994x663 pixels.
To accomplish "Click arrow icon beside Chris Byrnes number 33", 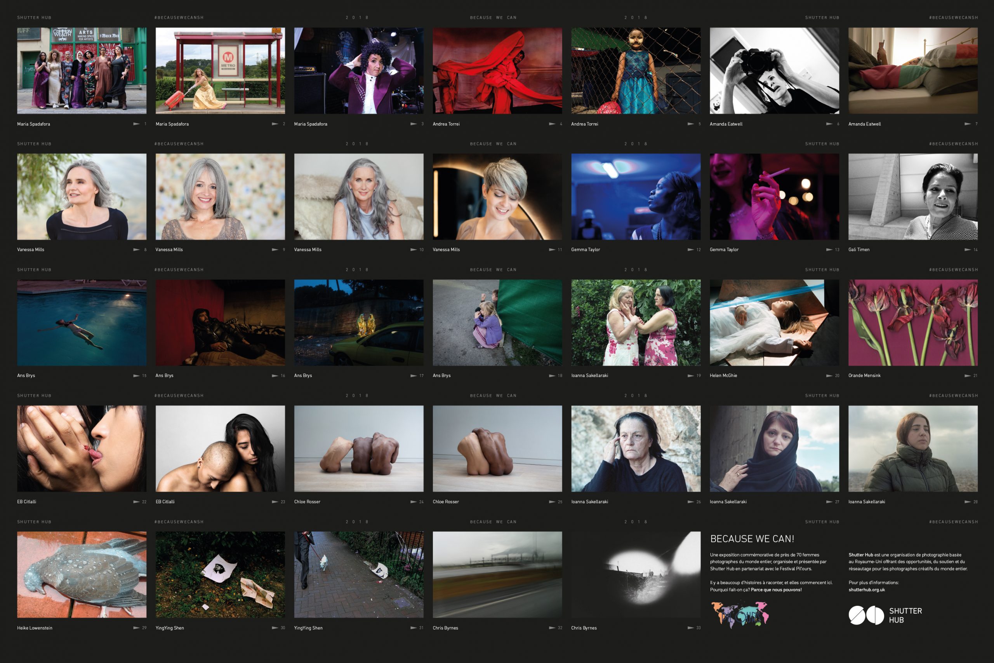I will 690,628.
